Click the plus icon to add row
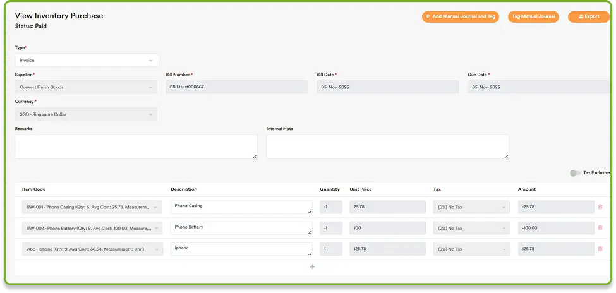The image size is (616, 293). 312,267
